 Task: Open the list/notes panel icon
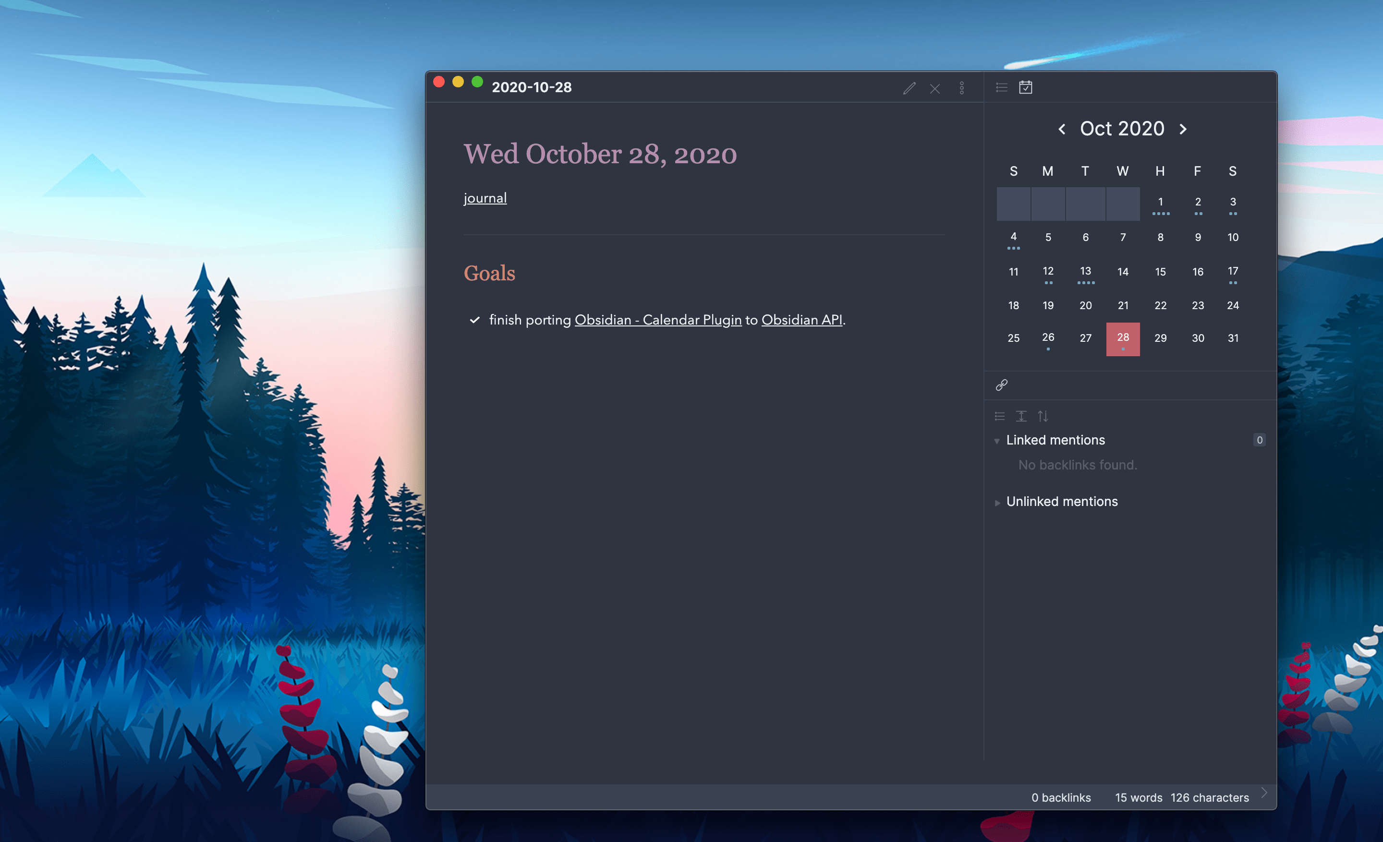click(x=1002, y=87)
